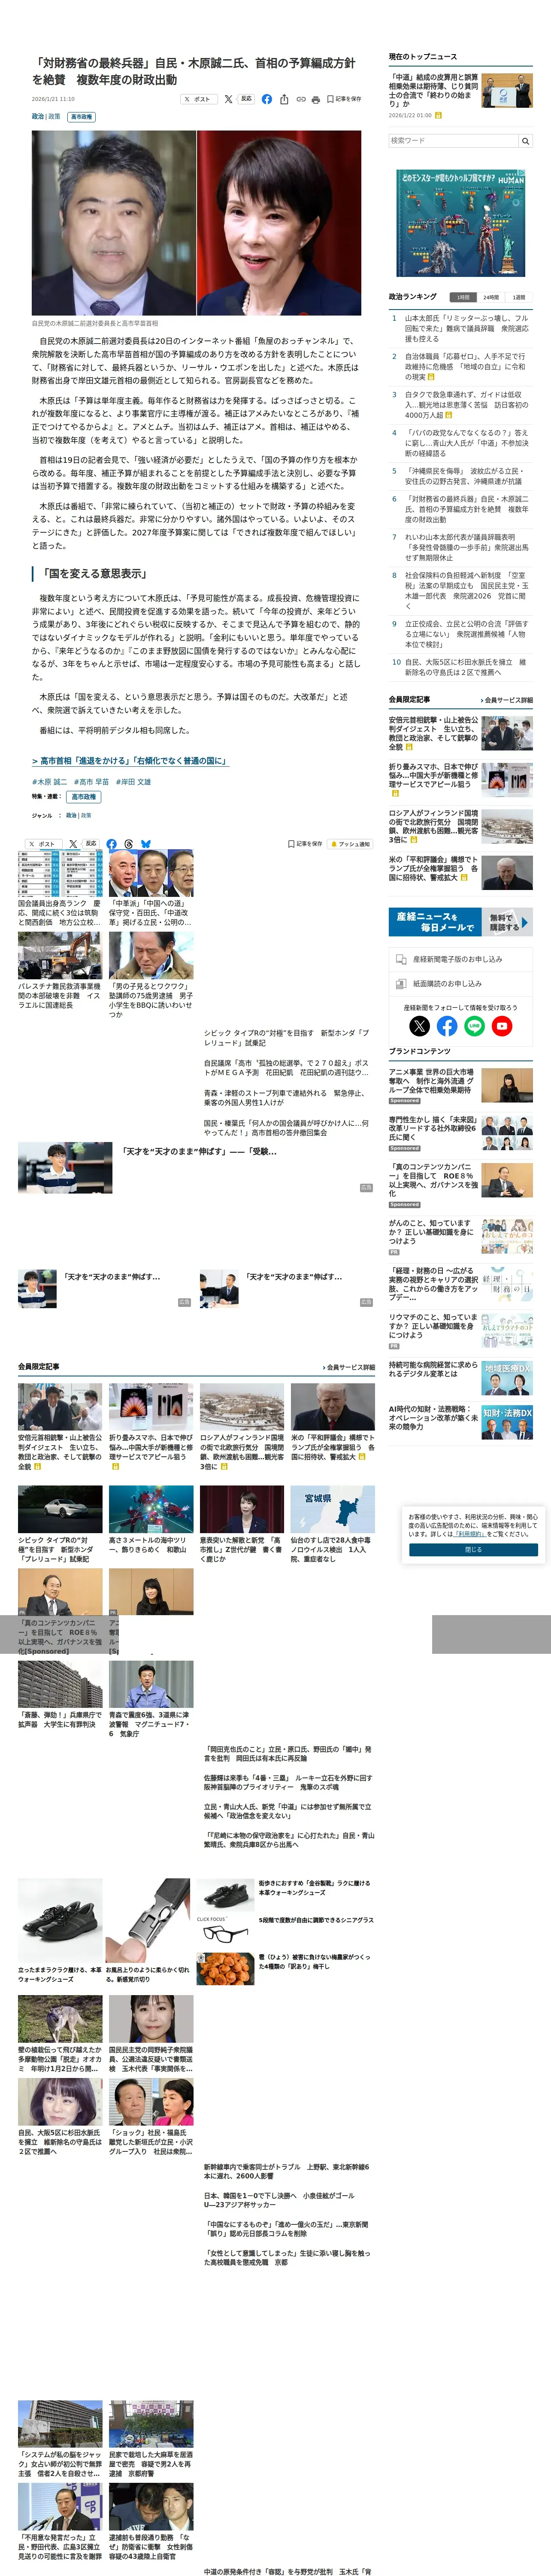This screenshot has height=2576, width=551.
Task: Open 知財・法務DX sponsored thumbnail
Action: click(507, 1422)
